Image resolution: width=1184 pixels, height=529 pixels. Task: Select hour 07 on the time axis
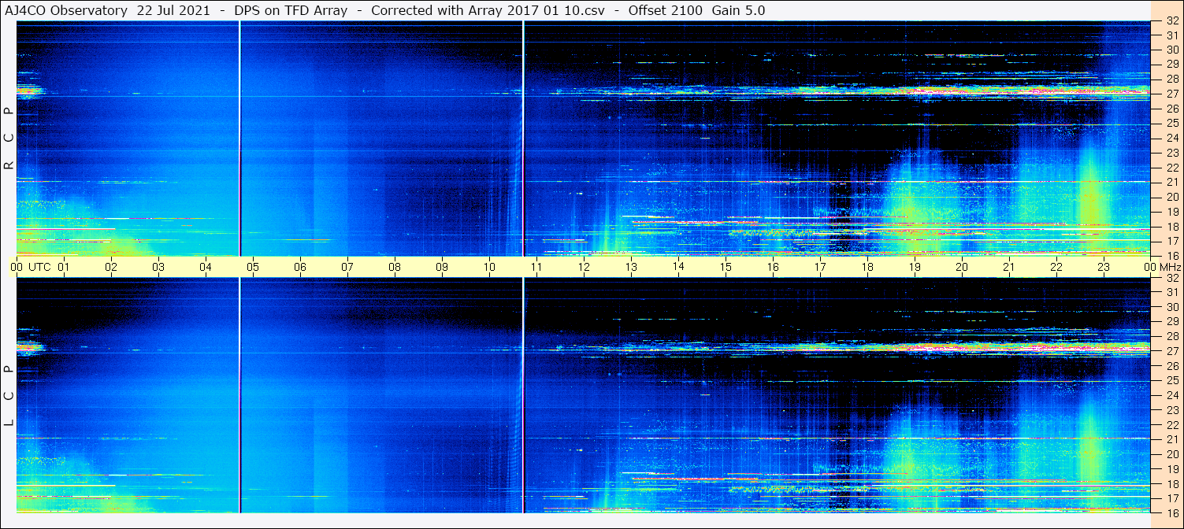[x=347, y=267]
